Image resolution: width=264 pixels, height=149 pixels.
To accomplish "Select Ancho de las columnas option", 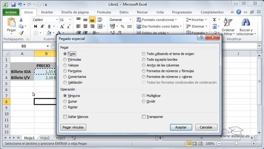I will [x=144, y=65].
